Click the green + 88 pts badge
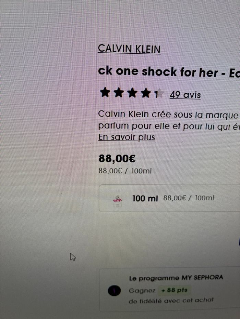This screenshot has width=240, height=319. [175, 290]
